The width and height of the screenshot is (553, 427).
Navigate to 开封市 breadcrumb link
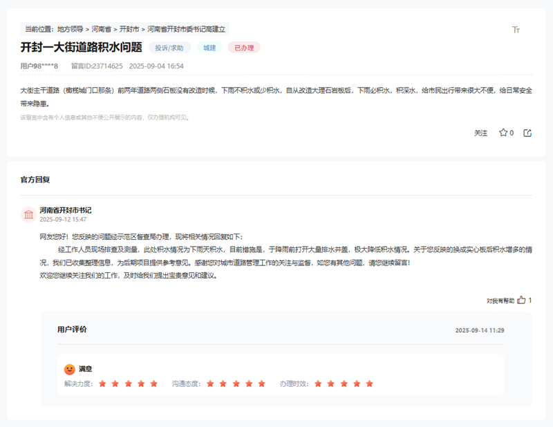click(129, 30)
